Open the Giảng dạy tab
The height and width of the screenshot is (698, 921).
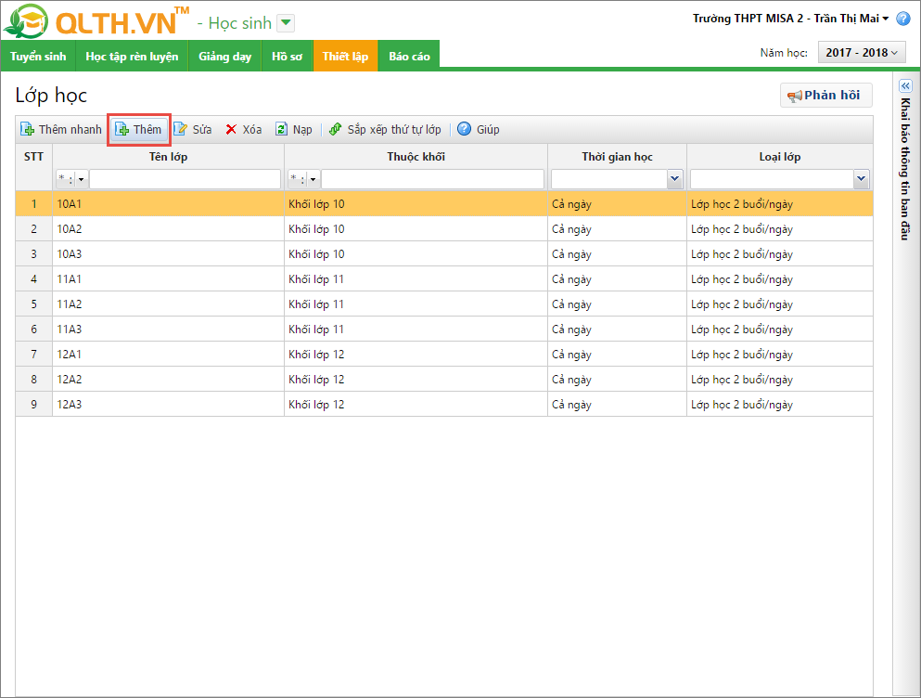coord(225,57)
